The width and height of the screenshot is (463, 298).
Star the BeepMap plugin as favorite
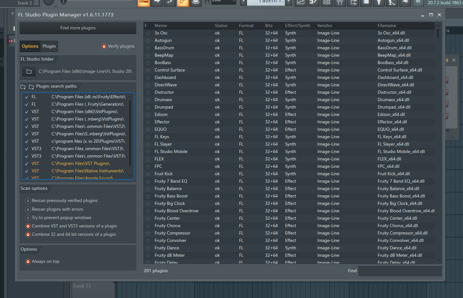point(148,55)
